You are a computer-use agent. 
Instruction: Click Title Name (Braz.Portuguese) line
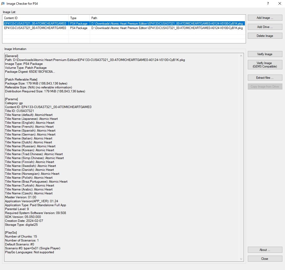pyautogui.click(x=36, y=182)
